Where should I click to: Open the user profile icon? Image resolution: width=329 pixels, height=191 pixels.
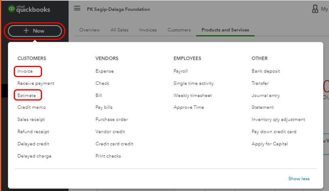pyautogui.click(x=315, y=9)
